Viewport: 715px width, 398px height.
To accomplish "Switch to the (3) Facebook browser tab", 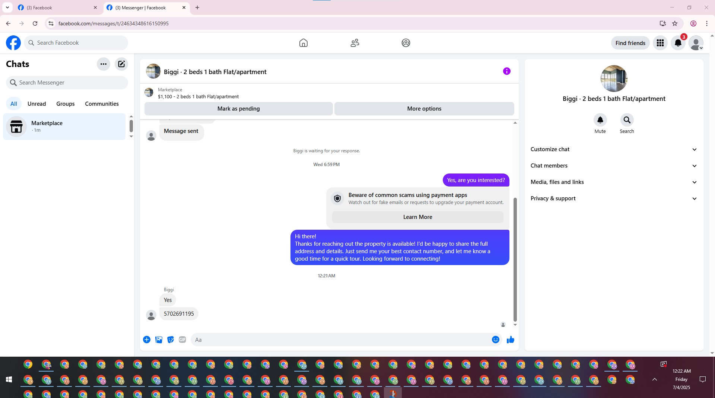I will point(58,7).
